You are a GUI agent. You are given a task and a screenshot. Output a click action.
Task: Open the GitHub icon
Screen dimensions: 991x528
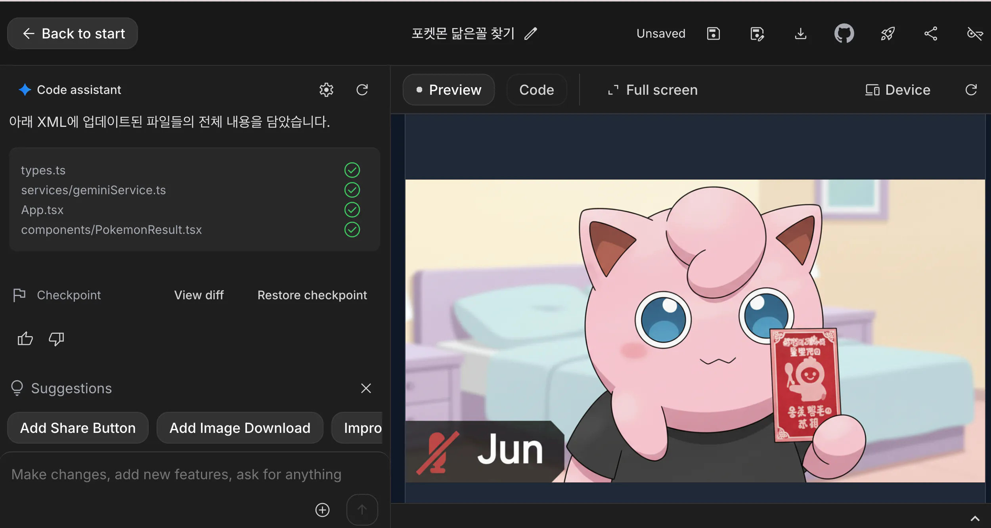pyautogui.click(x=844, y=34)
